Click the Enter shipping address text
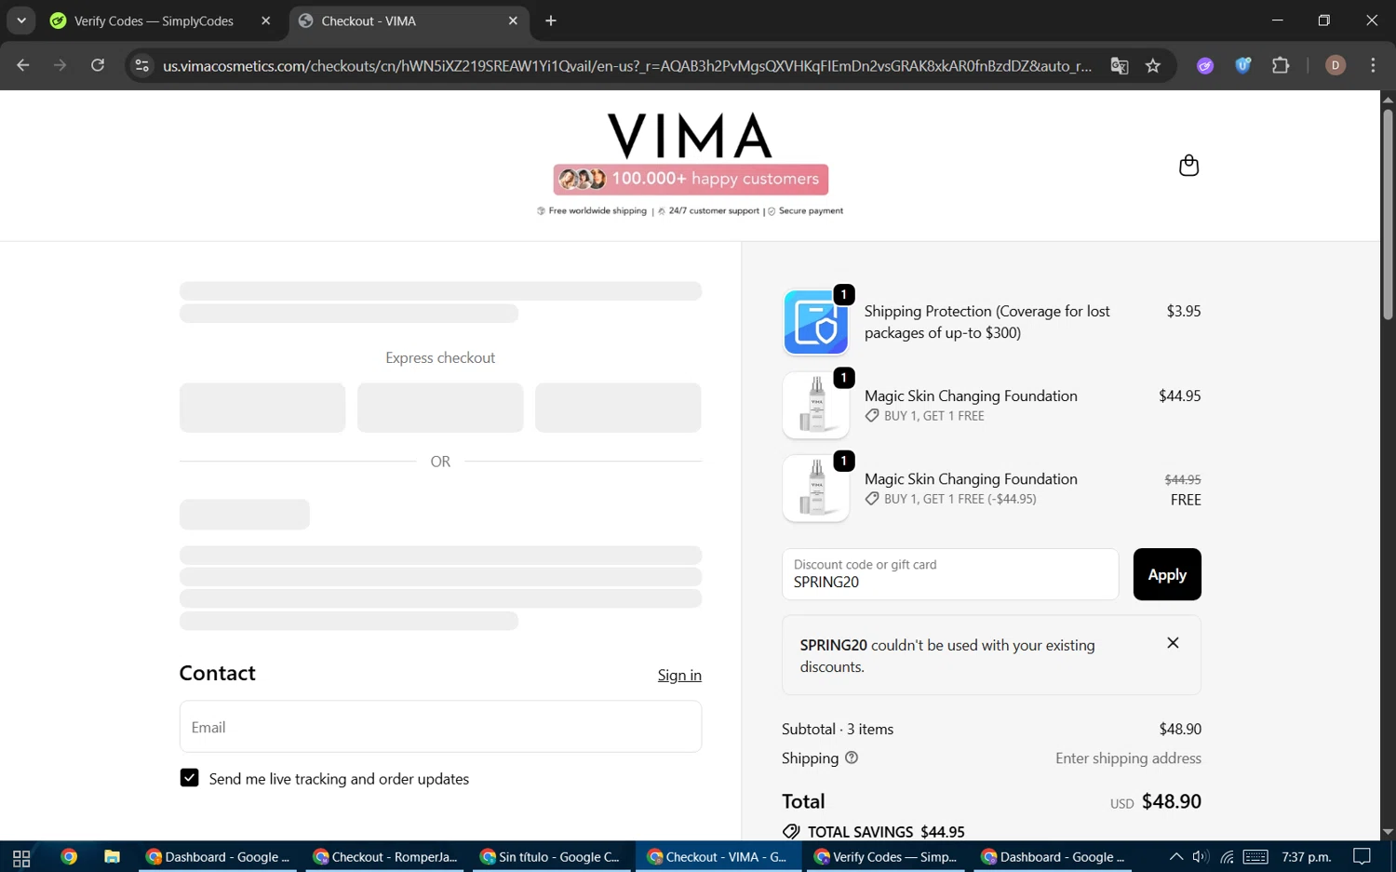The image size is (1396, 872). tap(1128, 758)
